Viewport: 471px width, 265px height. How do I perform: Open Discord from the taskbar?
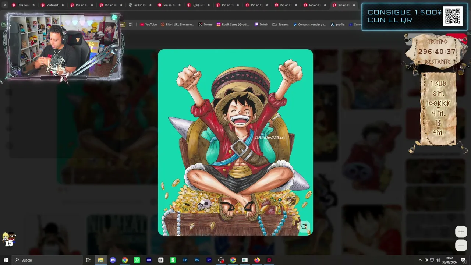(x=113, y=260)
